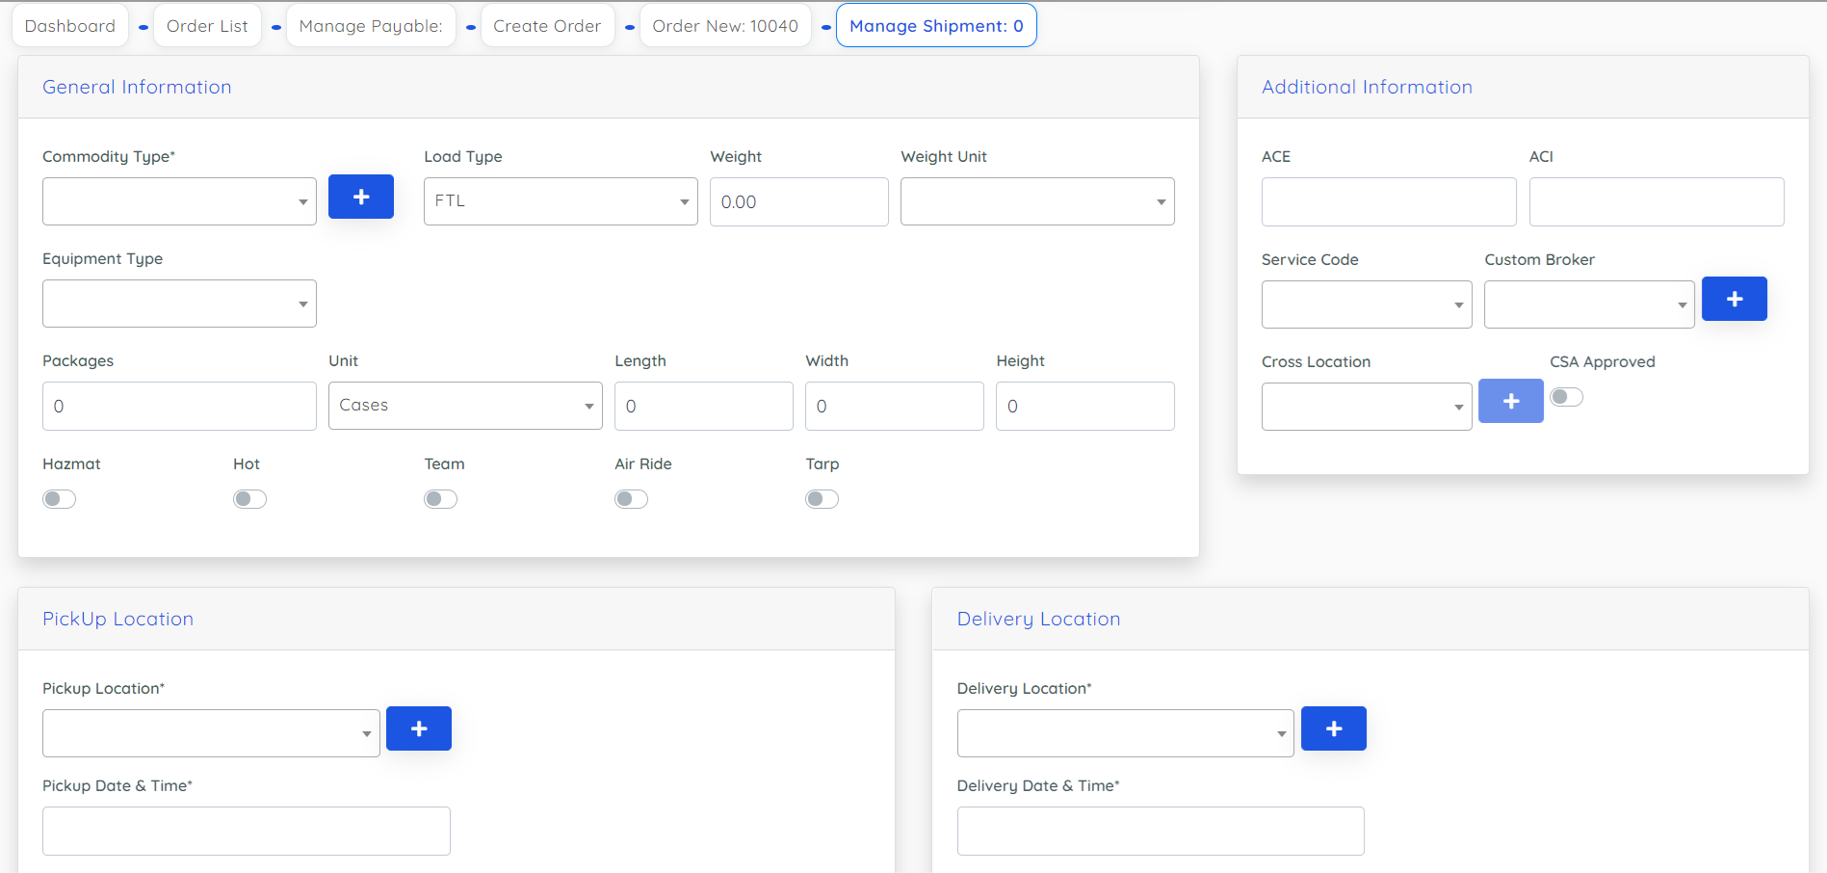Screen dimensions: 1827x873
Task: Open the Load Type dropdown
Action: 560,201
